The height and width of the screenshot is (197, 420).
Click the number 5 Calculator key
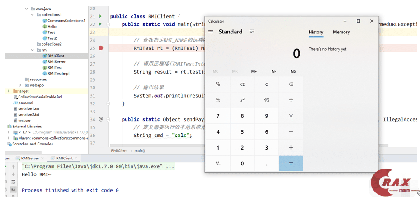[x=242, y=131]
